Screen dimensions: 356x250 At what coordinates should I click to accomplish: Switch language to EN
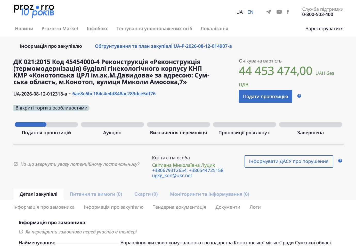pyautogui.click(x=250, y=12)
